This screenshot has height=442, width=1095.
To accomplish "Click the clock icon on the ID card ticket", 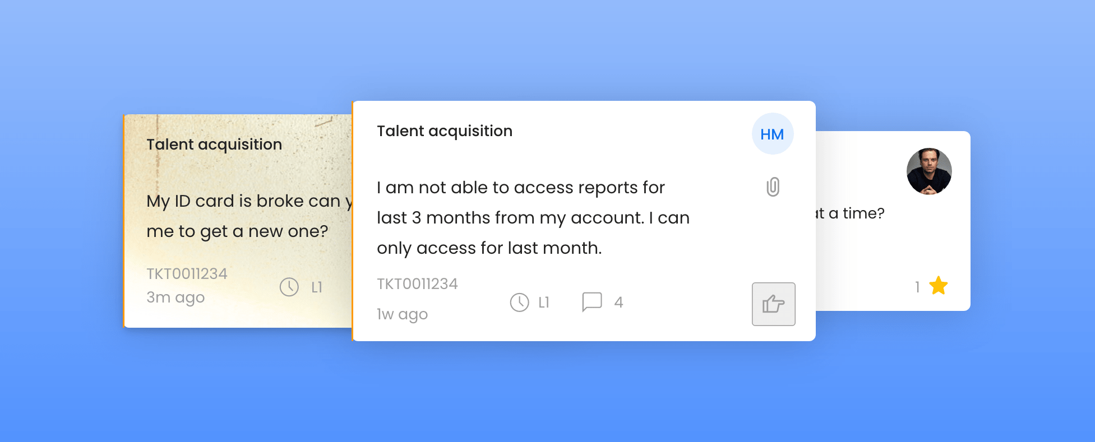I will tap(289, 287).
